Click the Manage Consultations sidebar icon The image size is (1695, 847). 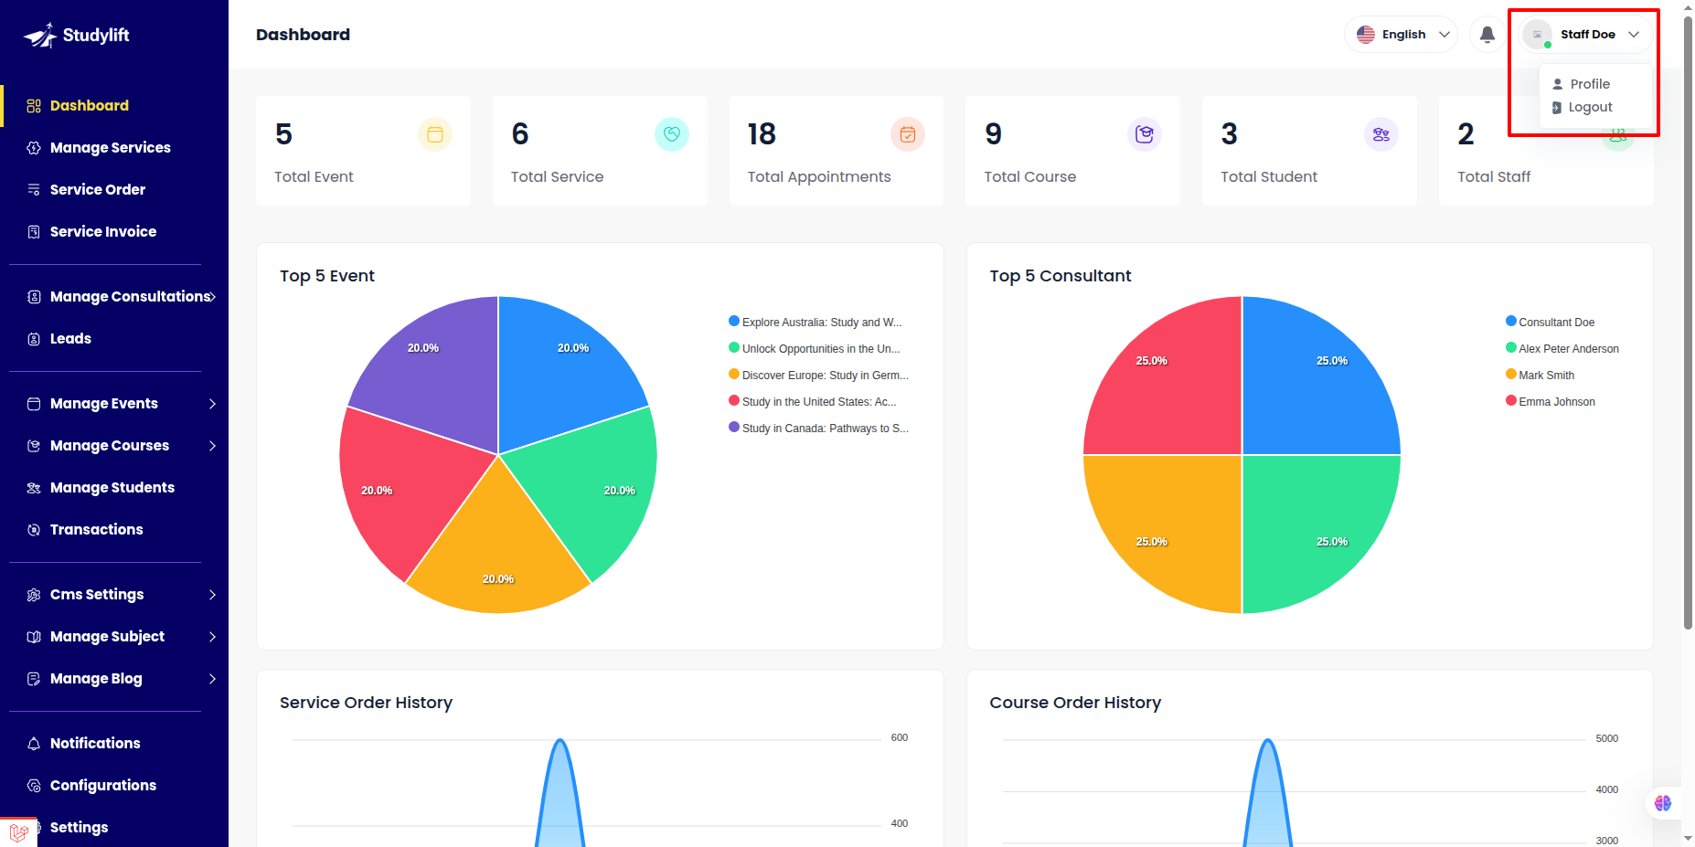(x=34, y=297)
